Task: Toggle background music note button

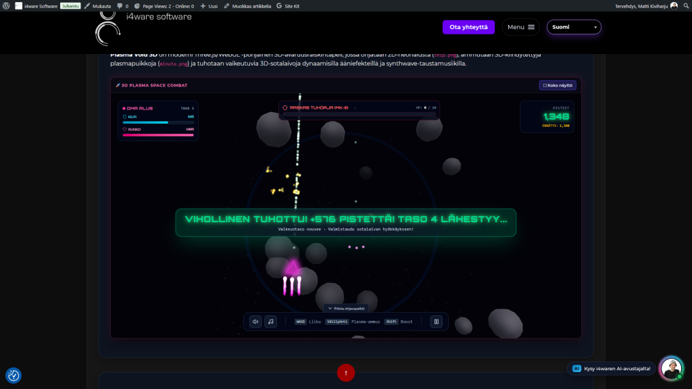Action: tap(270, 321)
